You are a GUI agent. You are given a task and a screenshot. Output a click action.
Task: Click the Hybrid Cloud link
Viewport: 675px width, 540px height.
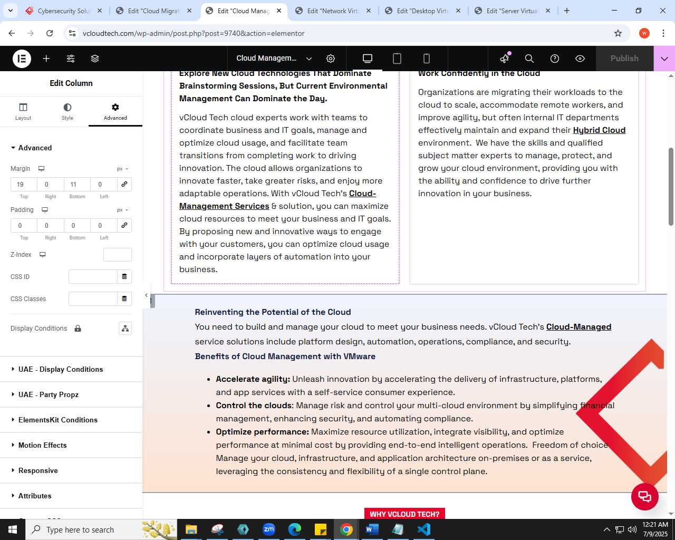tap(599, 130)
